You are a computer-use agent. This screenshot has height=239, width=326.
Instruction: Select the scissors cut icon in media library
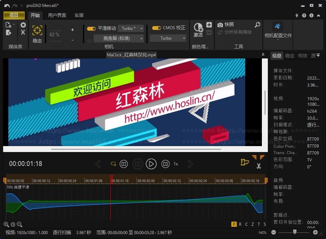tap(23, 32)
